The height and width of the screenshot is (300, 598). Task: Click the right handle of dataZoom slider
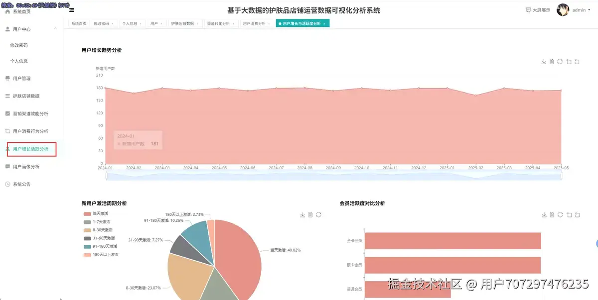(562, 175)
